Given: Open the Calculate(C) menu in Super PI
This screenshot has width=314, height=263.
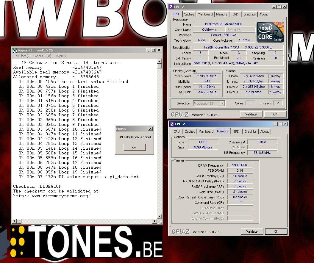Looking at the screenshot, I should (x=22, y=56).
